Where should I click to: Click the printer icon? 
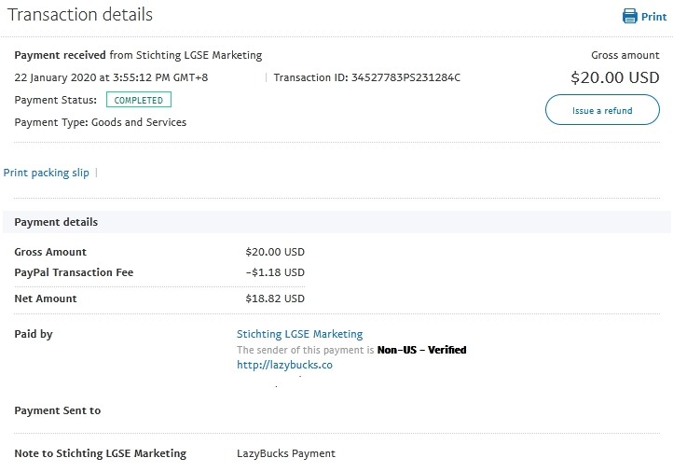tap(629, 17)
